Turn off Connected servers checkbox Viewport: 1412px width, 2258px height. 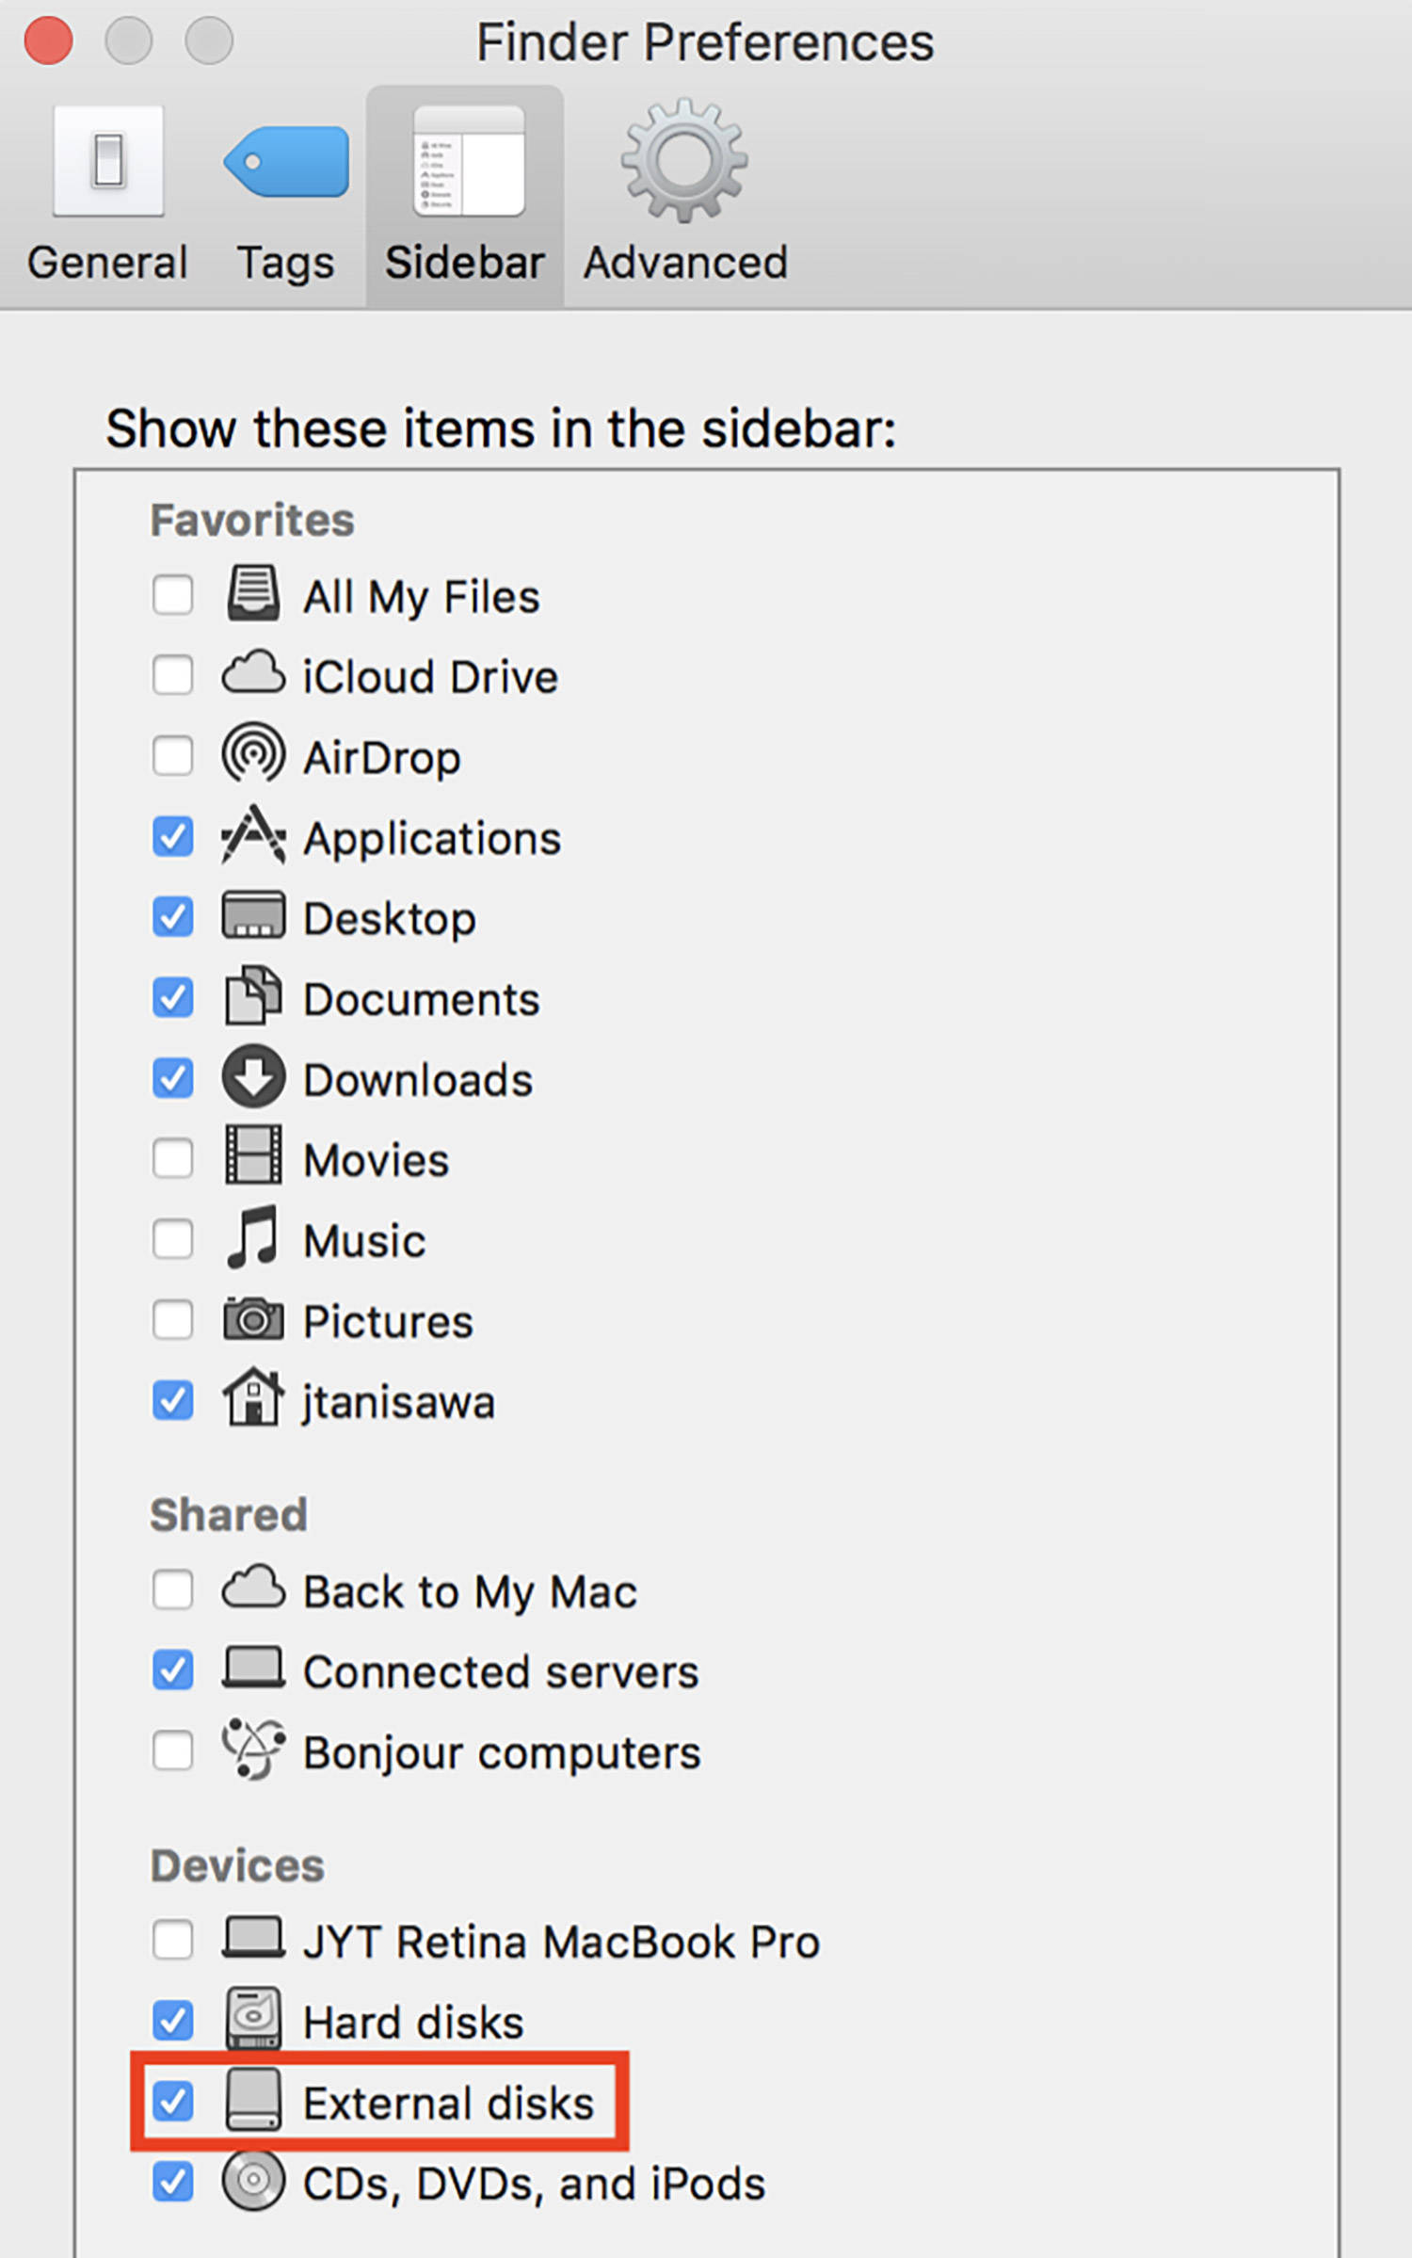click(173, 1670)
